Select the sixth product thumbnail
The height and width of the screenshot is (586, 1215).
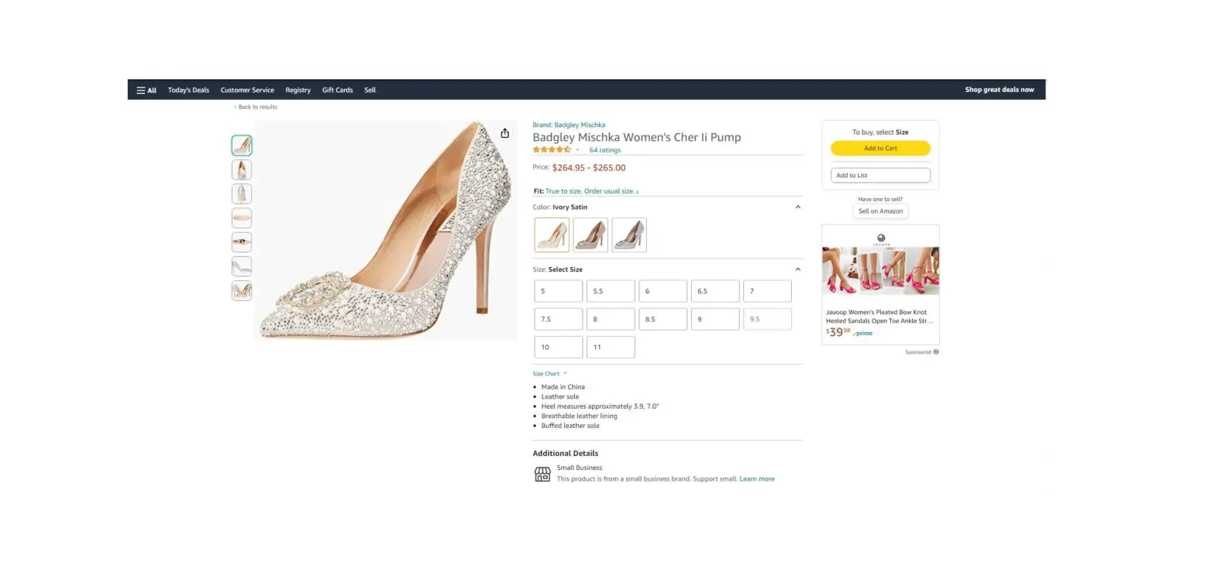tap(242, 266)
